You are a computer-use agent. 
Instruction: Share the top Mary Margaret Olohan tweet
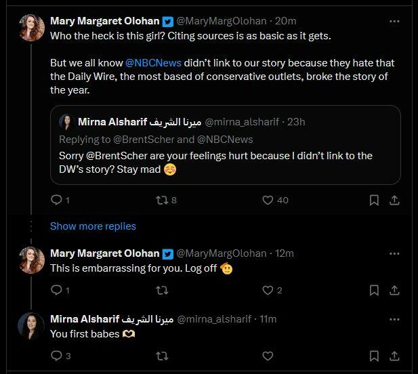point(394,200)
